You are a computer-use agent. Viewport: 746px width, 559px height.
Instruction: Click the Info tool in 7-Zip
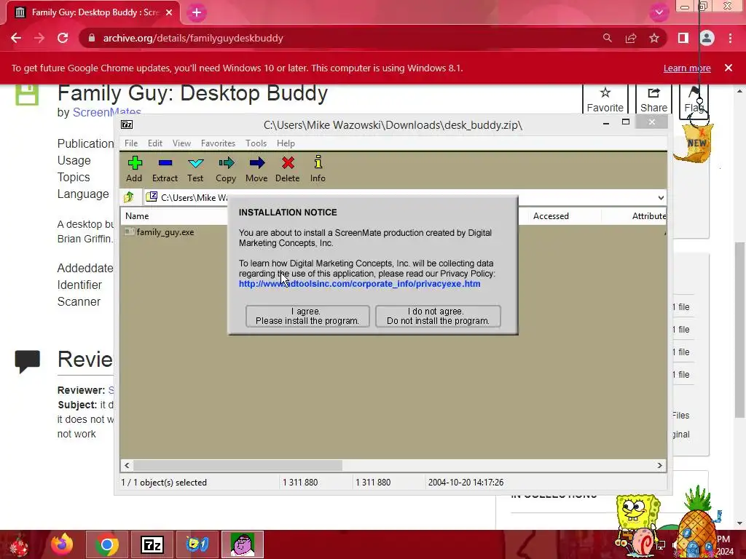(318, 169)
